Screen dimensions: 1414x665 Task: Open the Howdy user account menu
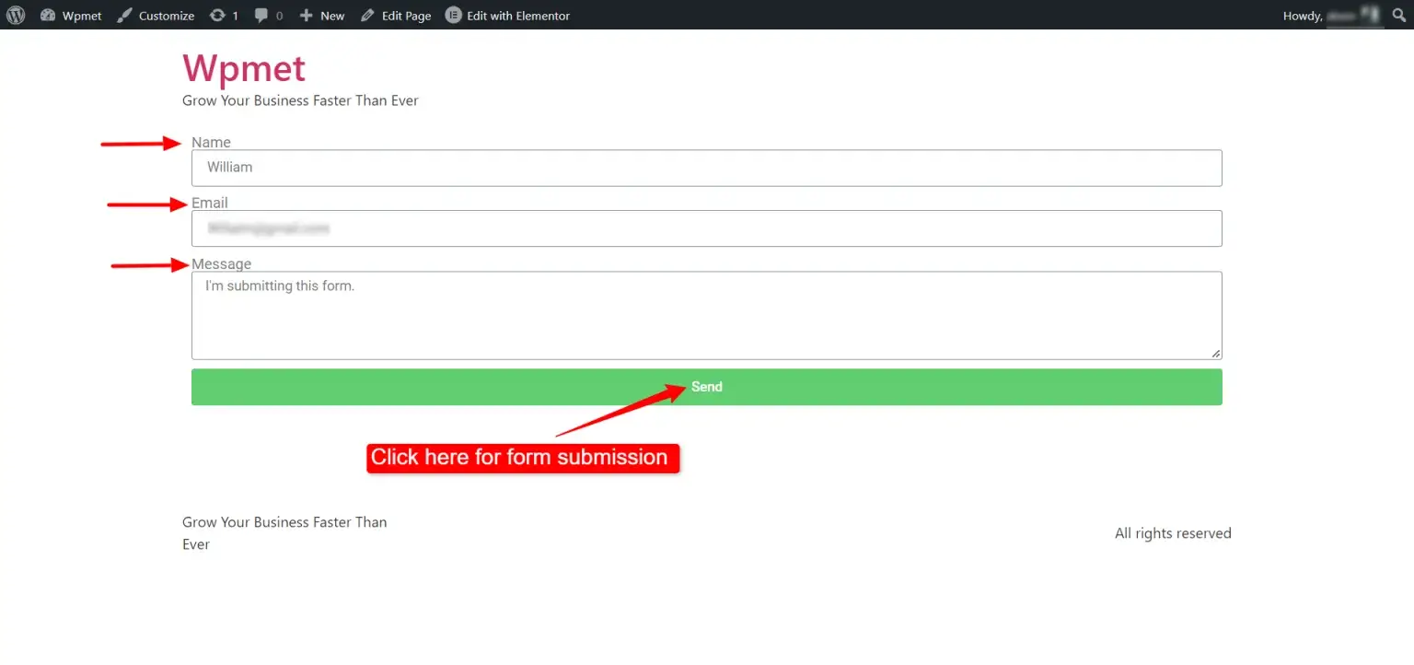click(x=1332, y=15)
